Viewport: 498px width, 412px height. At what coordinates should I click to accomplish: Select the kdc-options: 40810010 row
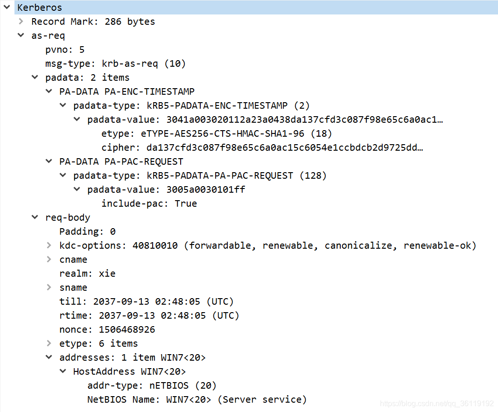268,245
